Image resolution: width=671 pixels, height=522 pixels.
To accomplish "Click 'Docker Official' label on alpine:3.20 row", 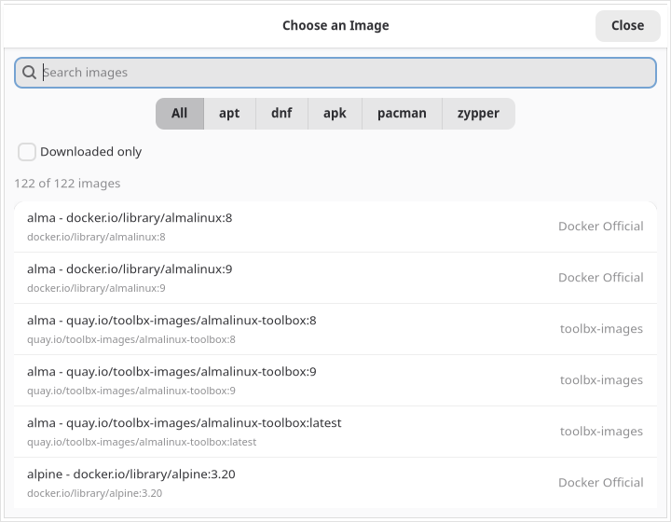I will coord(601,483).
